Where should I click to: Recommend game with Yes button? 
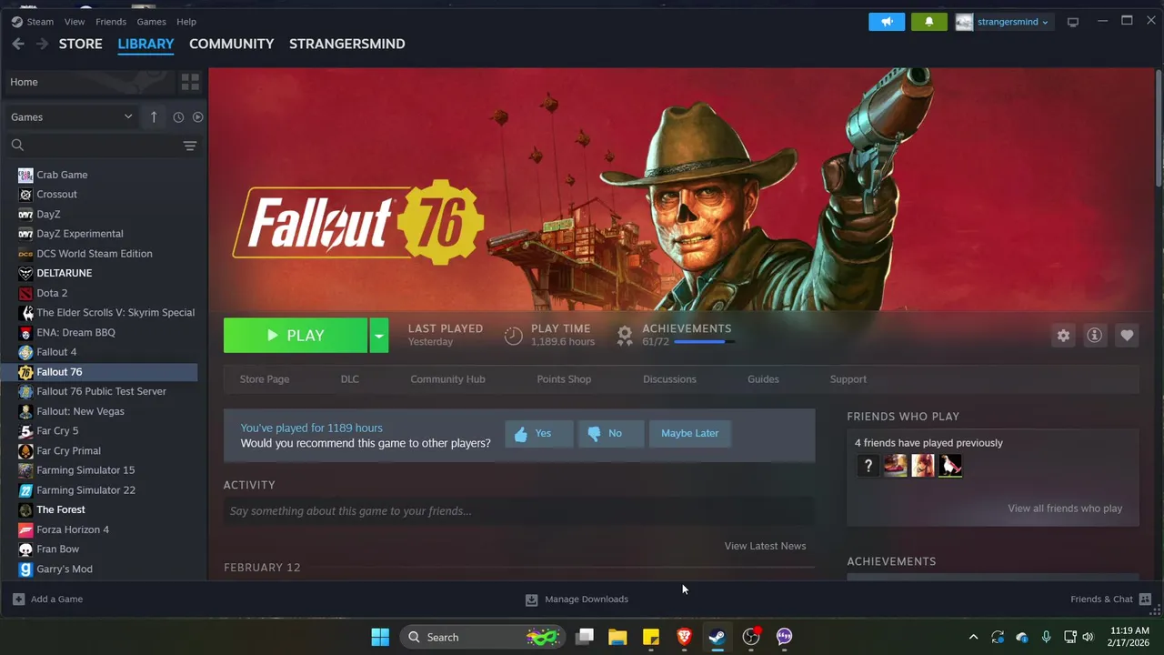(539, 433)
